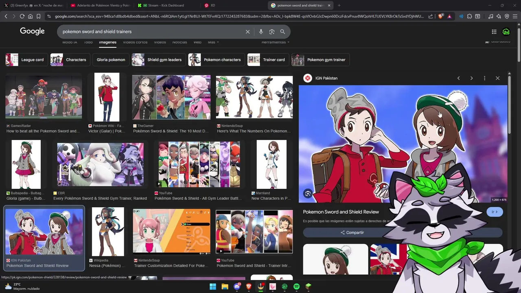This screenshot has height=293, width=521.
Task: Show next image in the preview panel
Action: (x=471, y=78)
